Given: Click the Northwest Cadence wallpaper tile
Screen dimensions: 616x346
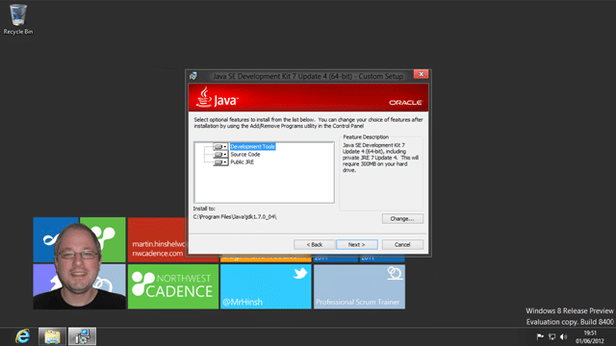Looking at the screenshot, I should [x=173, y=286].
